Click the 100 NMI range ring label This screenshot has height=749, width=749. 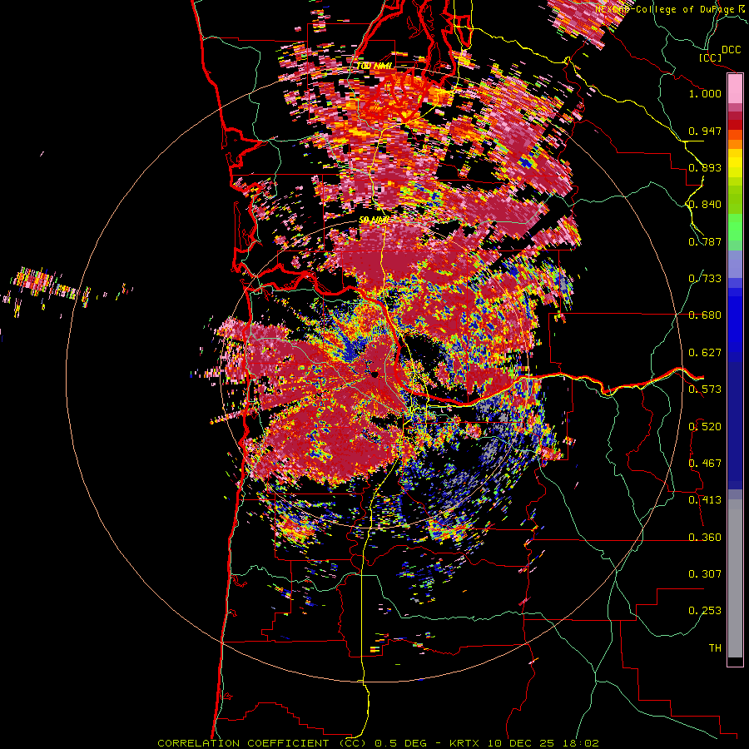(374, 66)
